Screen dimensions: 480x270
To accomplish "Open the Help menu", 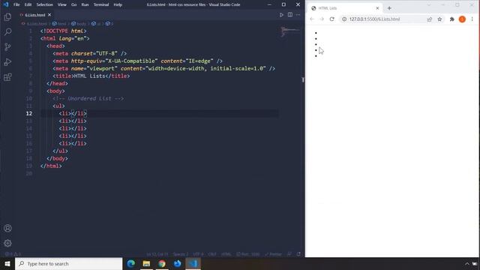I will pyautogui.click(x=118, y=4).
